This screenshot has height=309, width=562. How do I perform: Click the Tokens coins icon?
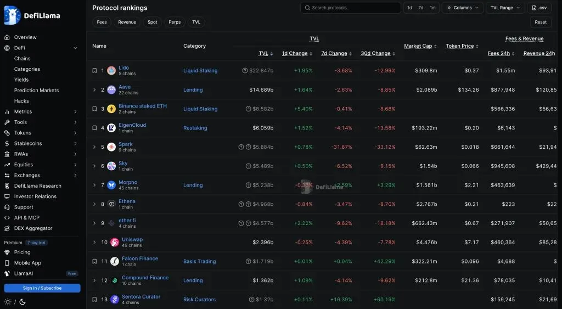click(x=7, y=133)
